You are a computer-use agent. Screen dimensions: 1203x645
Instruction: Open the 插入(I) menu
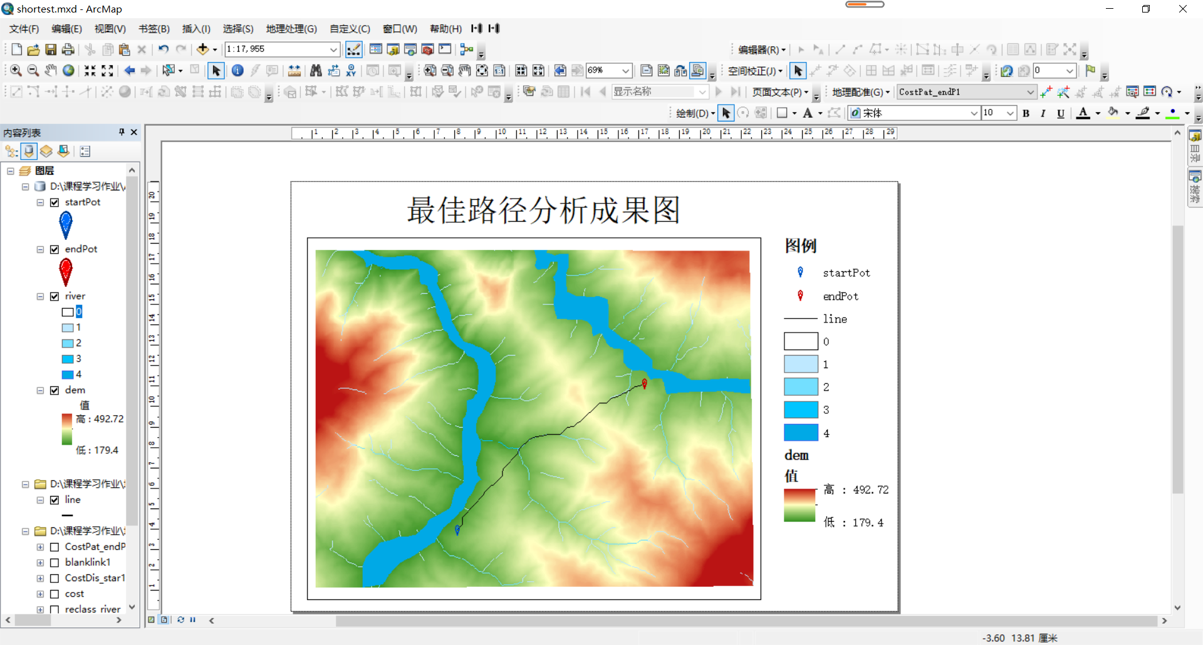tap(196, 28)
